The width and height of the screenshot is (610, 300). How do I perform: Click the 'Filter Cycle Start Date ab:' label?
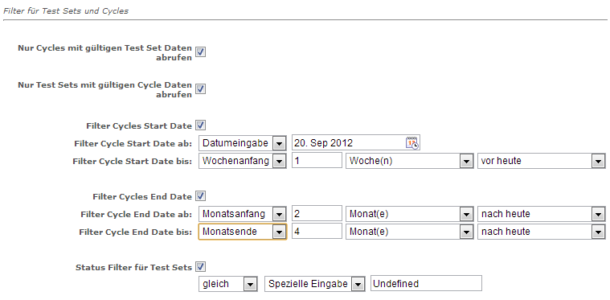[x=133, y=144]
